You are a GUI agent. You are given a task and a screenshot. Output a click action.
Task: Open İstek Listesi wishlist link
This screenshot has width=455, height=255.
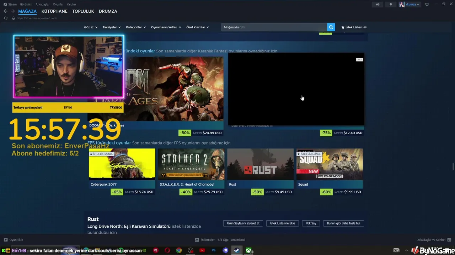coord(354,27)
